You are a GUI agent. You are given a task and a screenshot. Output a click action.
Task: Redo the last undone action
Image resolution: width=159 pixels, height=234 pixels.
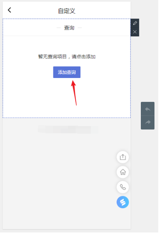[x=148, y=123]
